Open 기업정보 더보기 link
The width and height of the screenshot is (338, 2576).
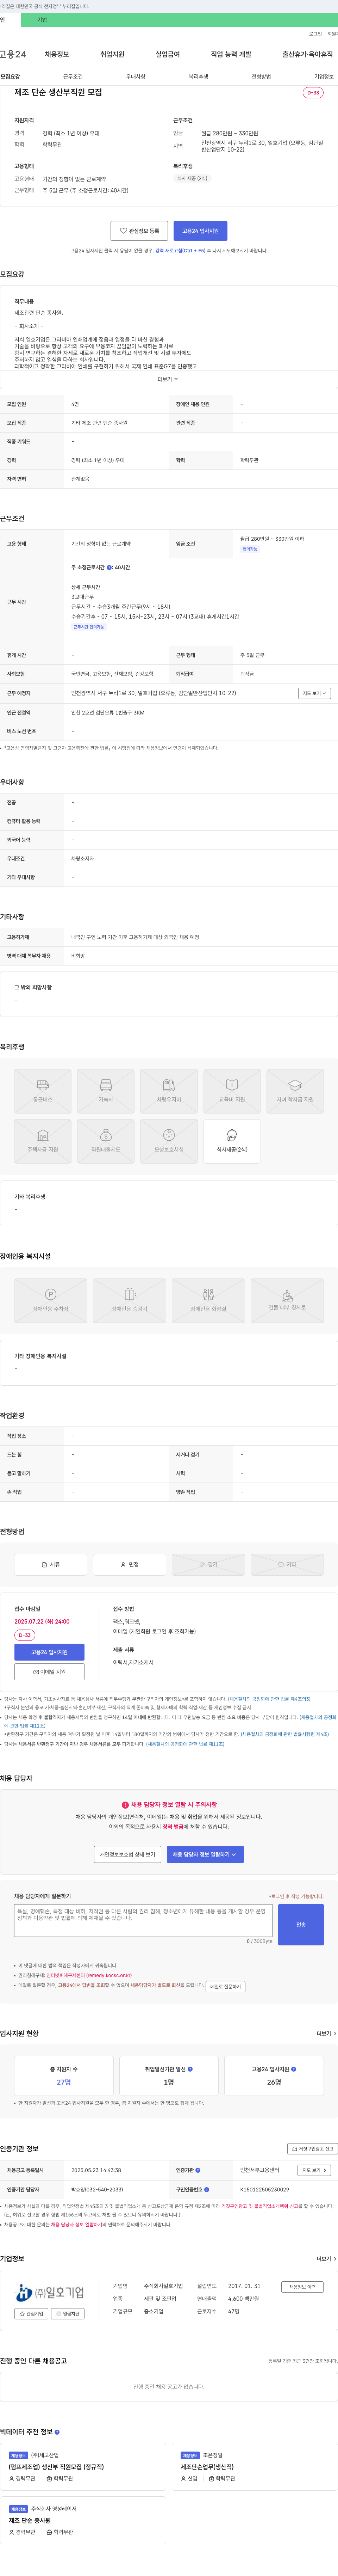326,2259
